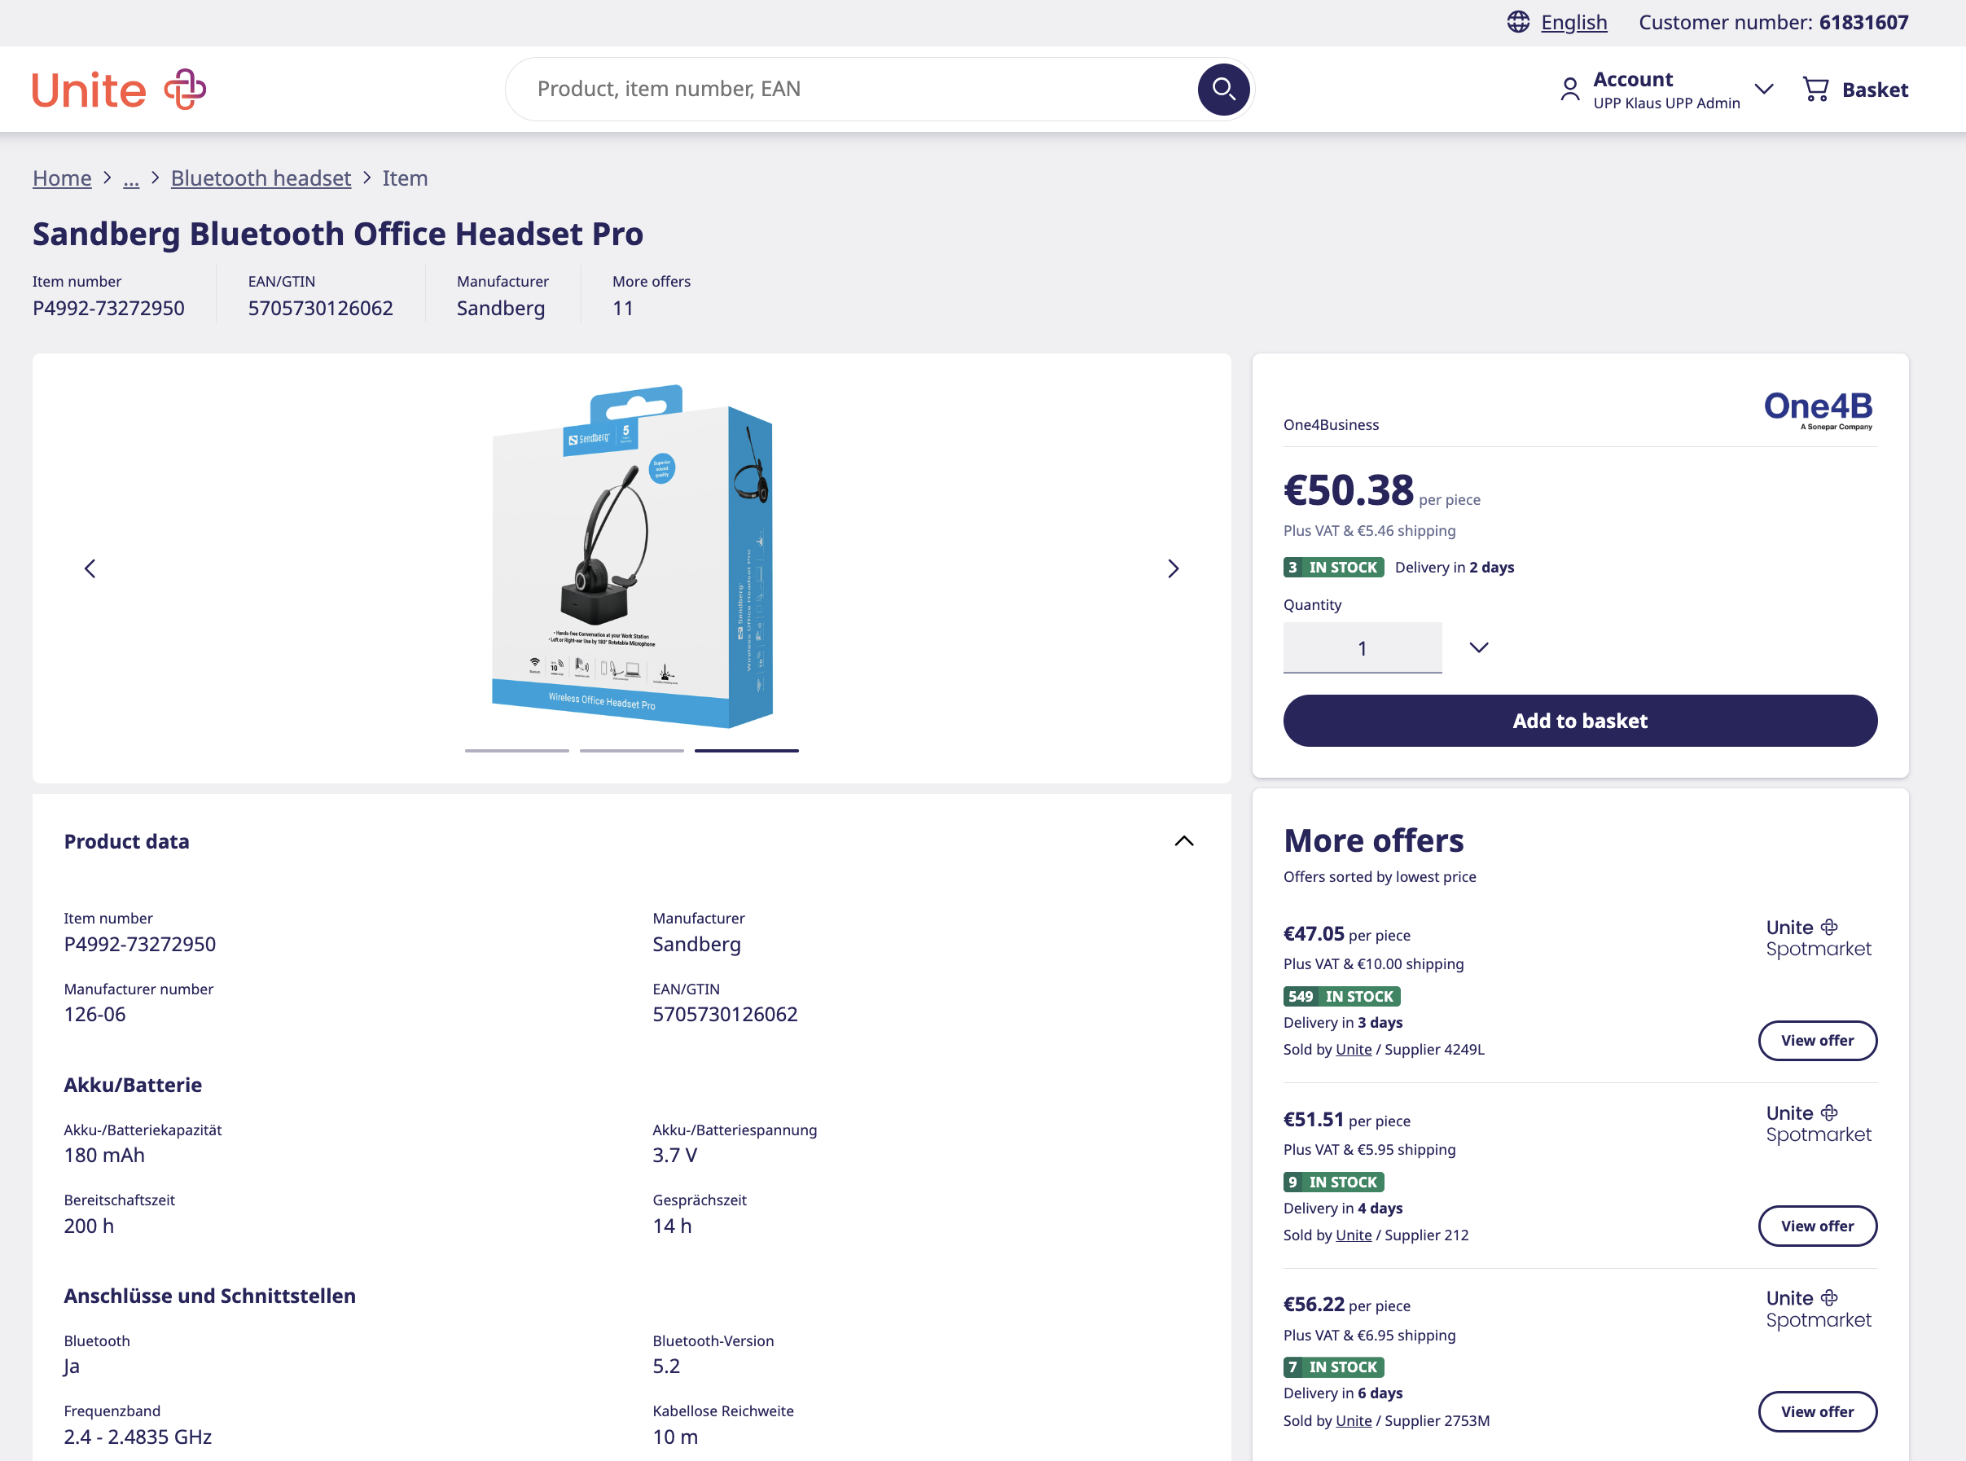Click the Anschlüsse und Schnittstellen heading
The image size is (1966, 1461).
click(209, 1296)
